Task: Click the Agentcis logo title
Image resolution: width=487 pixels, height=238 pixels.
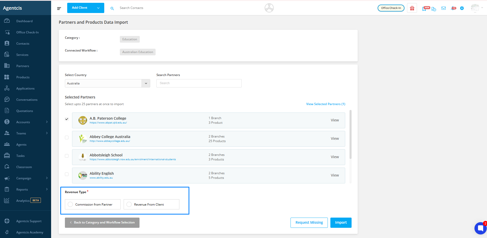Action: [13, 8]
